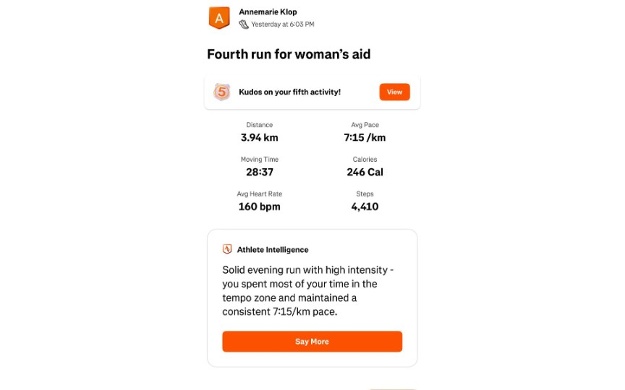Click Annemarie Klop's orange avatar icon
Screen dimensions: 625x390
(218, 17)
